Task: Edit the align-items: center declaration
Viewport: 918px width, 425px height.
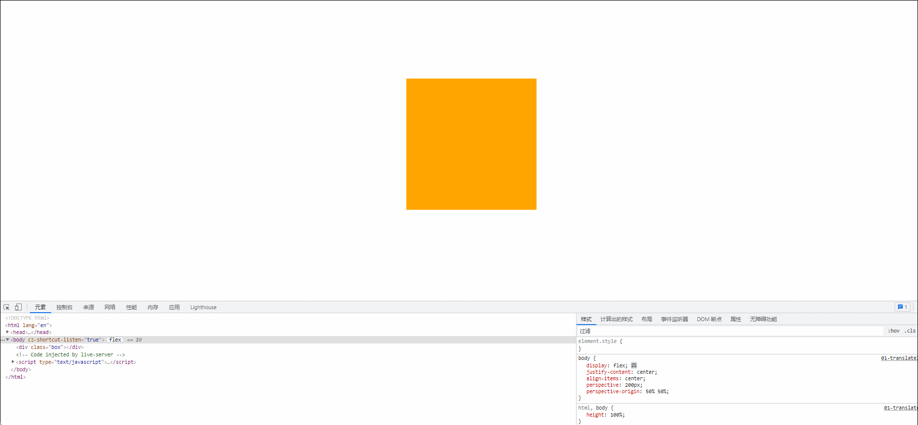Action: tap(616, 378)
